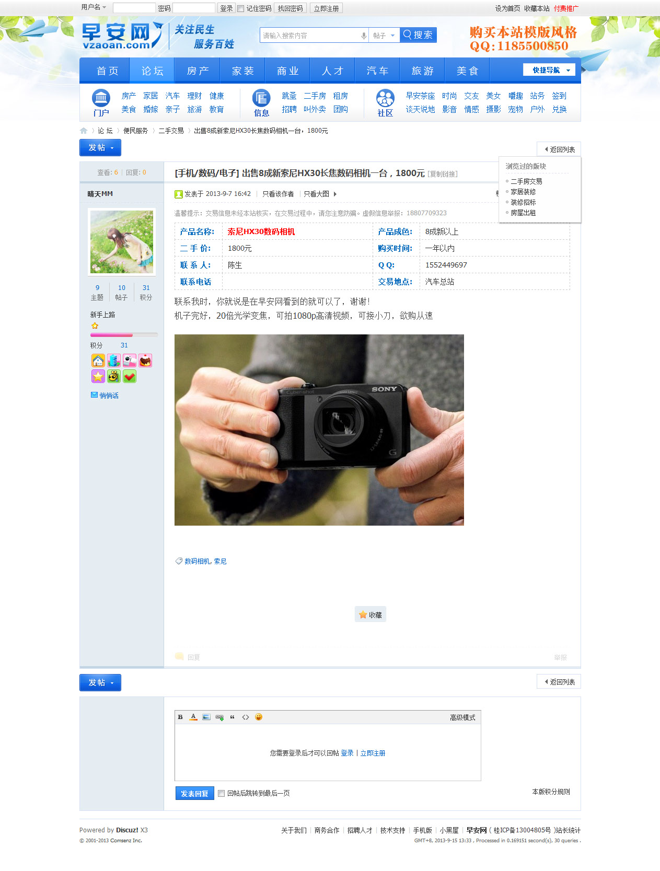Open 房屋出租 in visited boards list

(523, 213)
